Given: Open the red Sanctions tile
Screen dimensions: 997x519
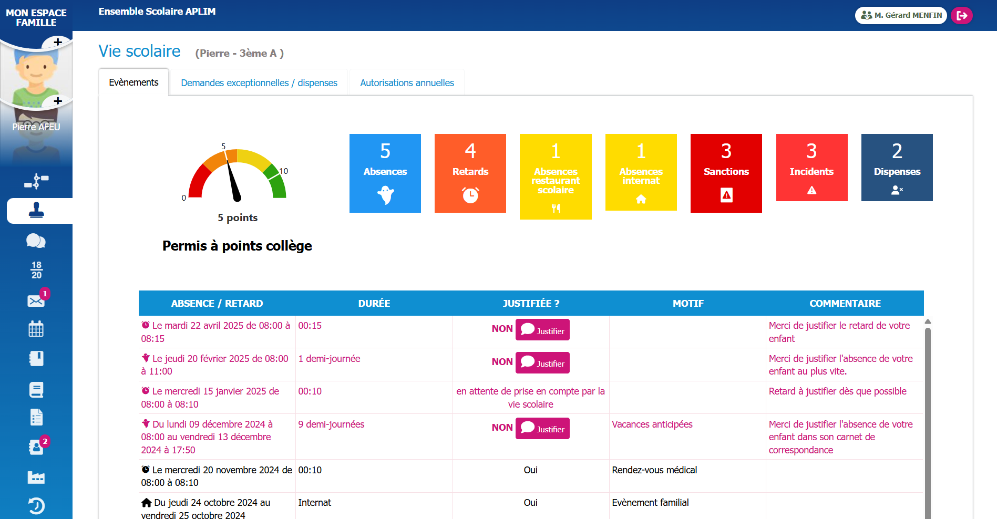Looking at the screenshot, I should coord(726,173).
